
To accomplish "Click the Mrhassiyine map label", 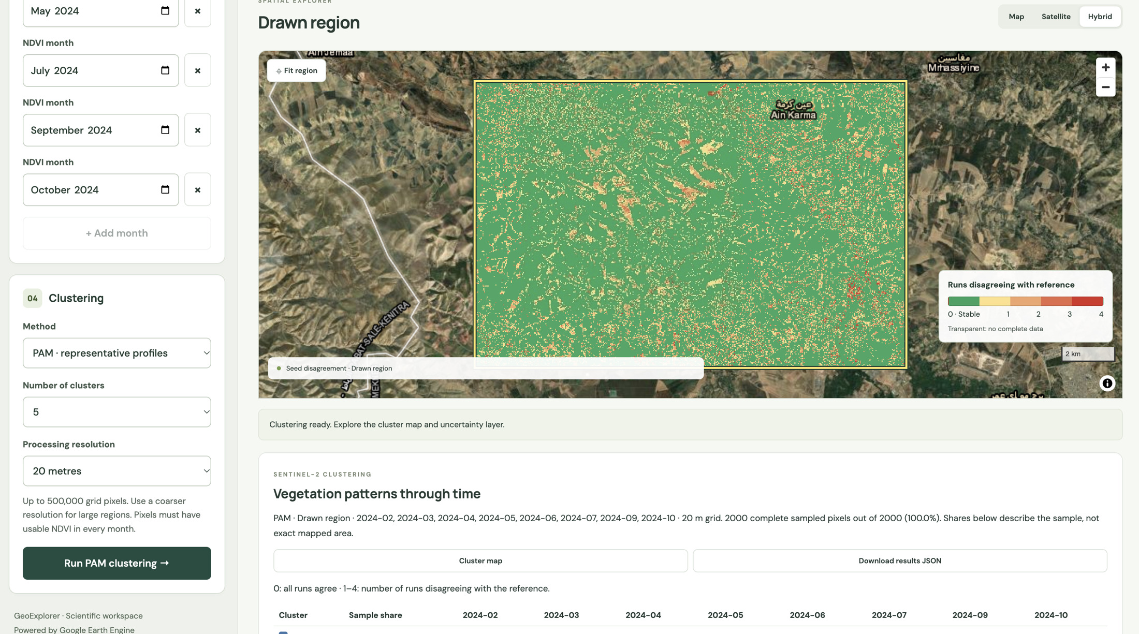I will (x=954, y=63).
